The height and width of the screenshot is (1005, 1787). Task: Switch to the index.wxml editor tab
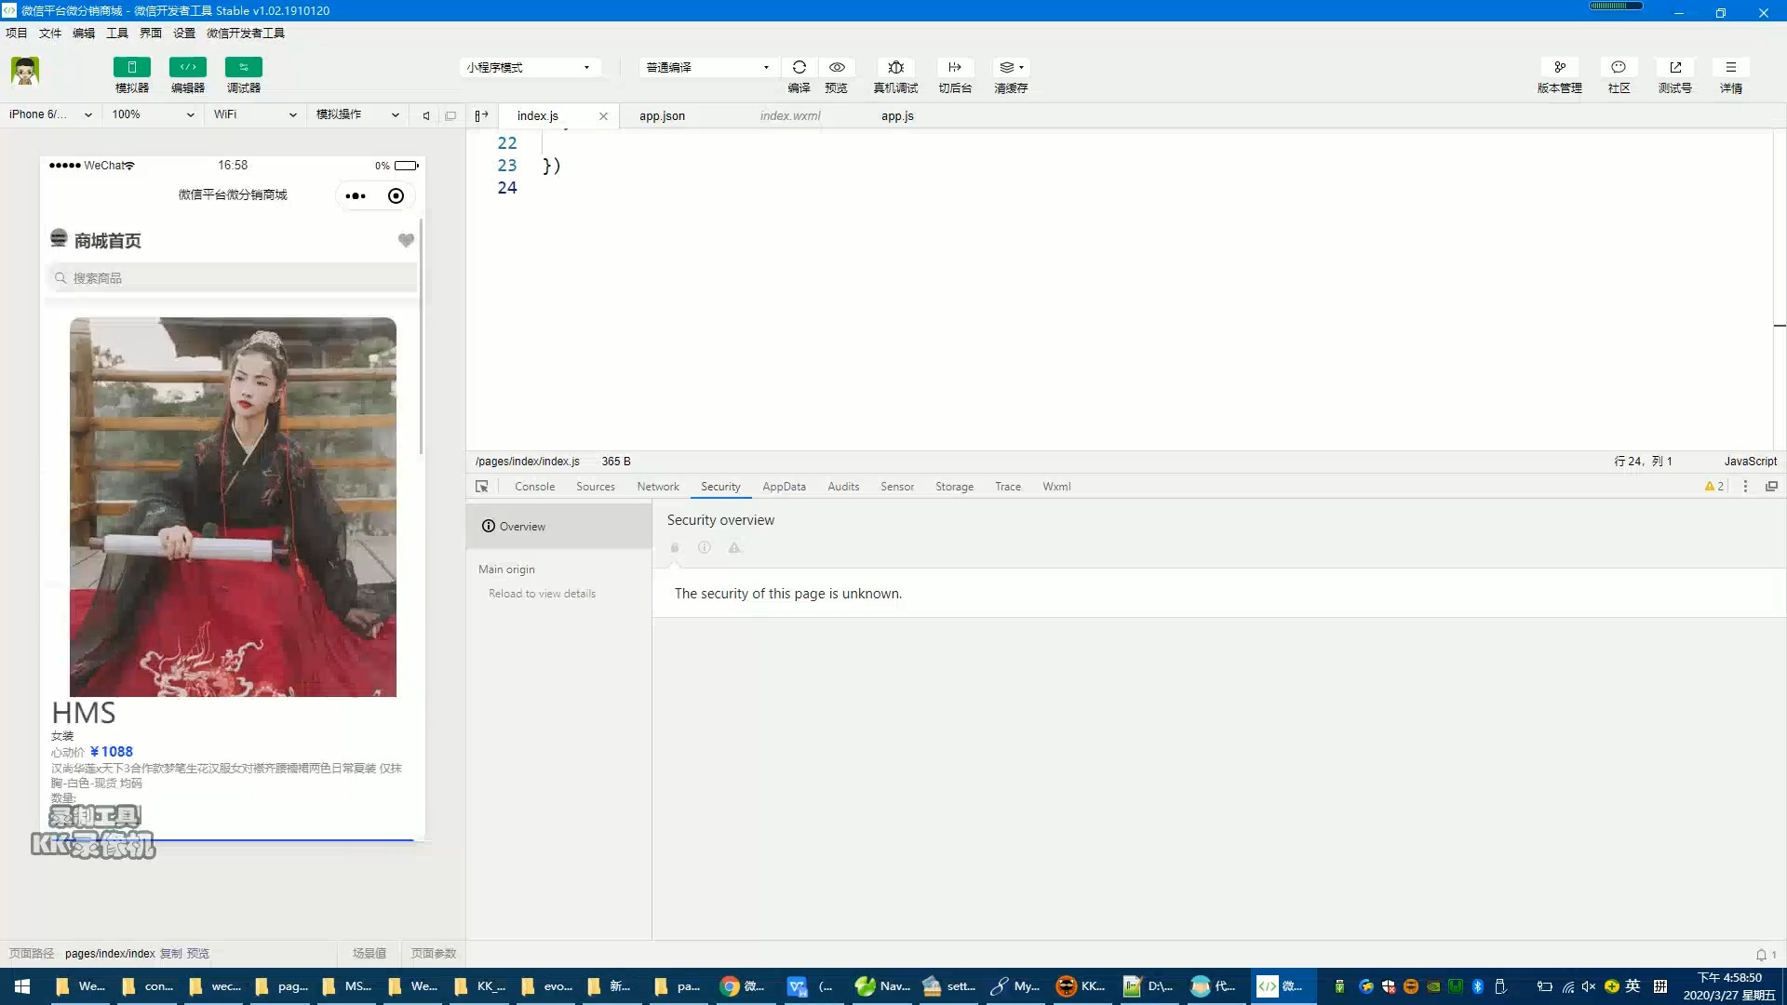pyautogui.click(x=790, y=115)
